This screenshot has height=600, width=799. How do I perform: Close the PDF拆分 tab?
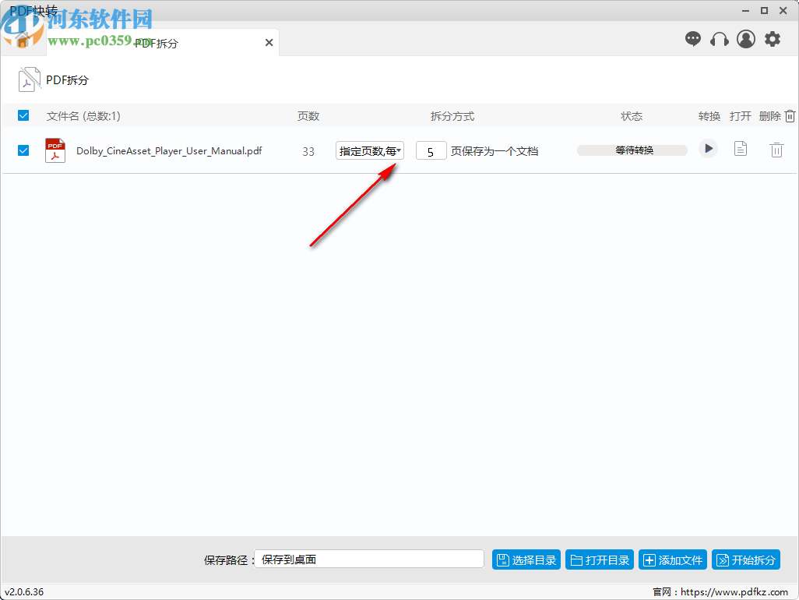click(x=269, y=43)
